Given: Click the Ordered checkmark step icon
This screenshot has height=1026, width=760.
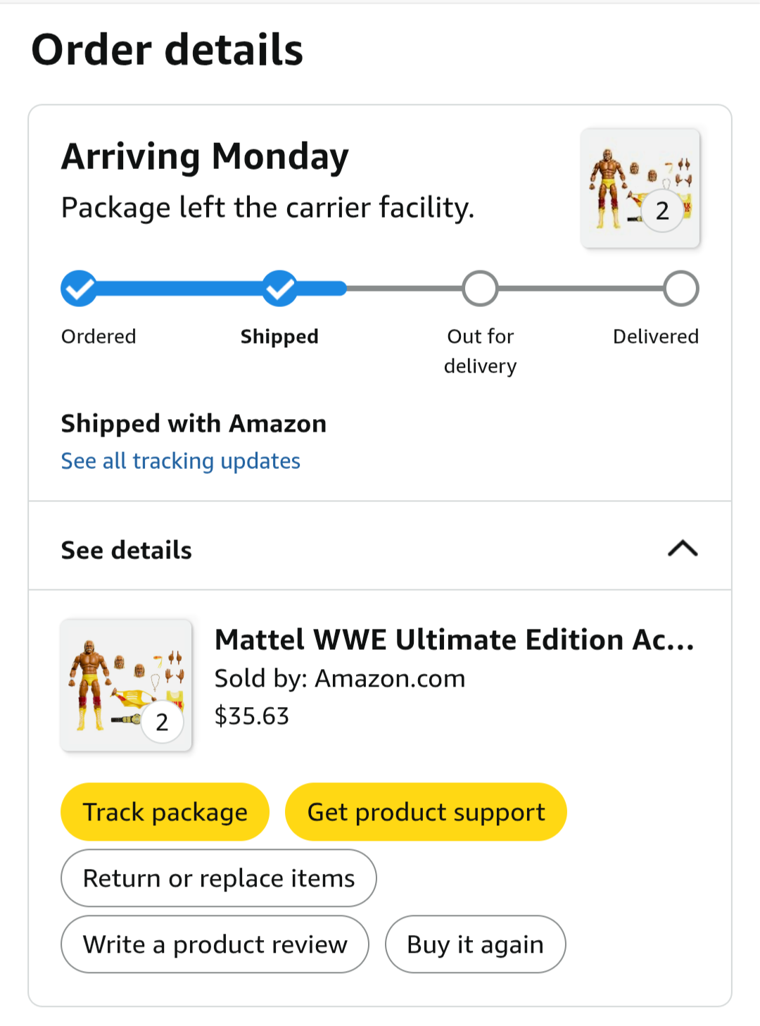Looking at the screenshot, I should [x=79, y=289].
